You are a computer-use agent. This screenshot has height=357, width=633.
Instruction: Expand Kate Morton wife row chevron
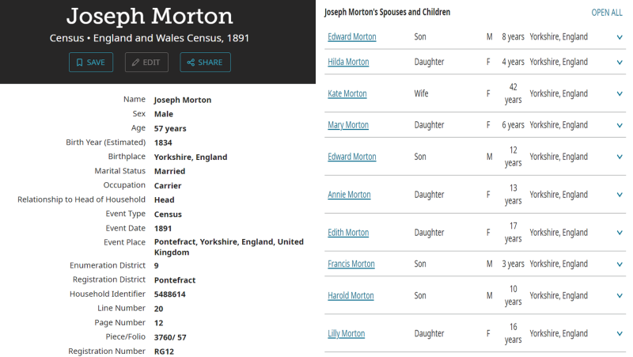pos(620,93)
